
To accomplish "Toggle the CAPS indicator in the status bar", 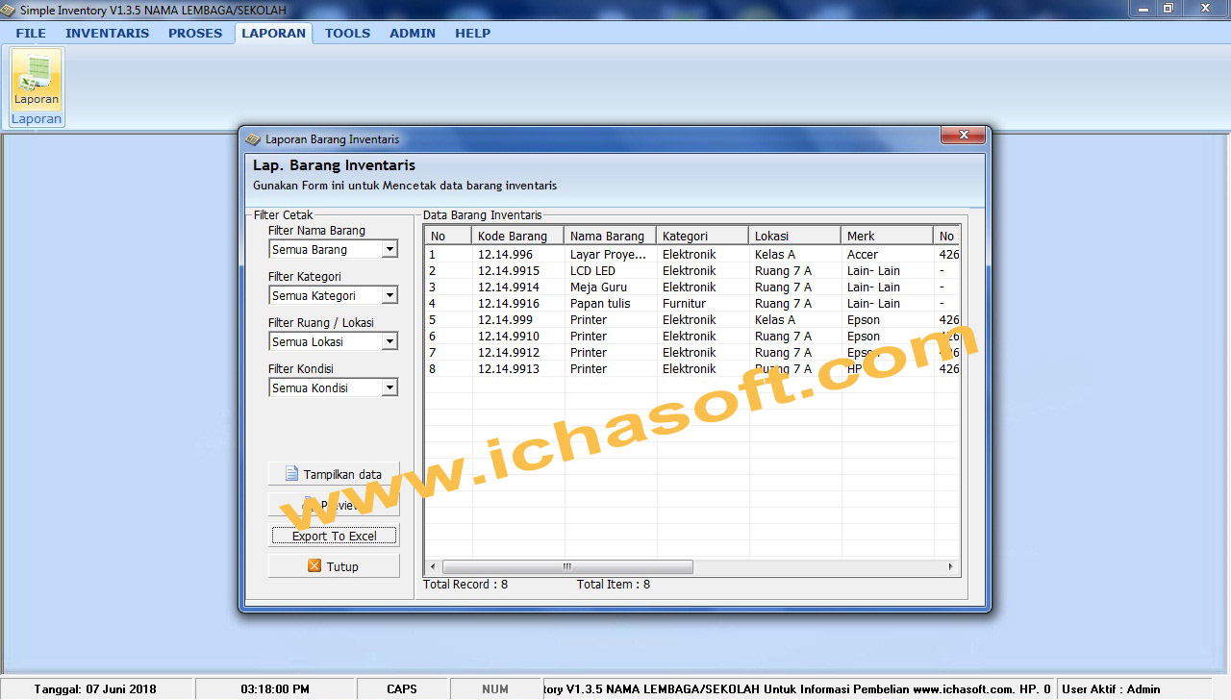I will click(x=401, y=688).
